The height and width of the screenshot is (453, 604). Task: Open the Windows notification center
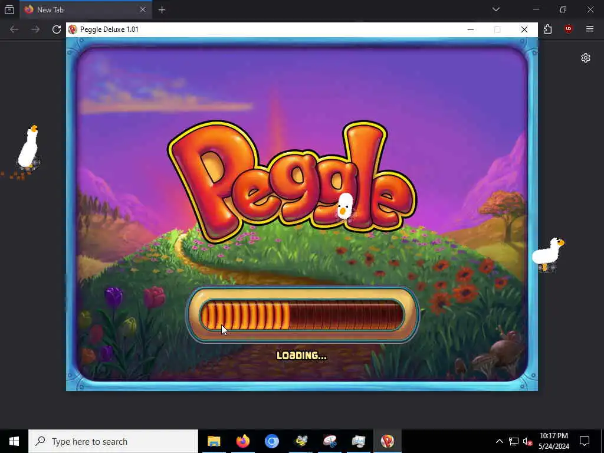click(x=585, y=441)
